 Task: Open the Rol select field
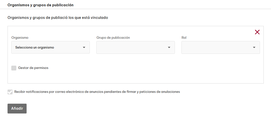tap(218, 47)
